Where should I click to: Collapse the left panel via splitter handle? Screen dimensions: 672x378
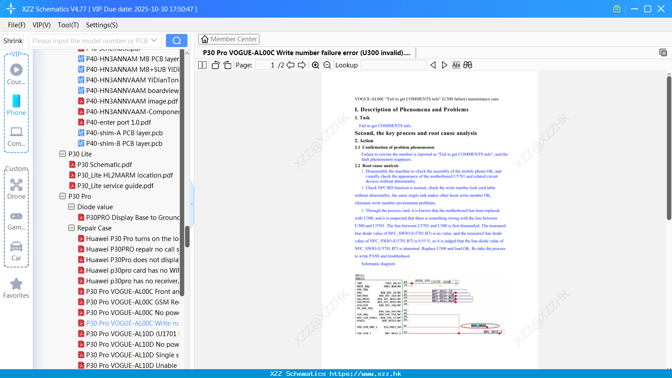click(192, 204)
